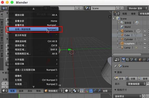This screenshot has width=149, height=98.
Task: Add render preset with plus button
Action: point(144,96)
